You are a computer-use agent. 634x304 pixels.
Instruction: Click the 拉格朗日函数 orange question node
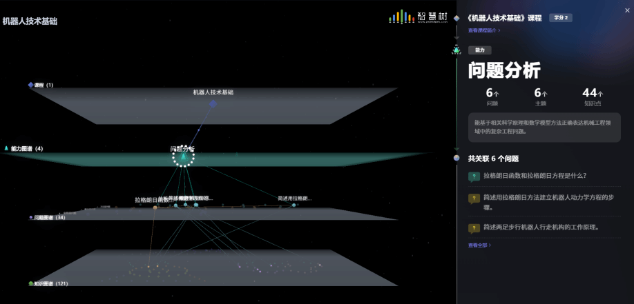point(155,207)
